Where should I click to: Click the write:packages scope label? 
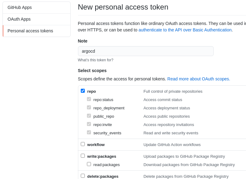[102, 157]
